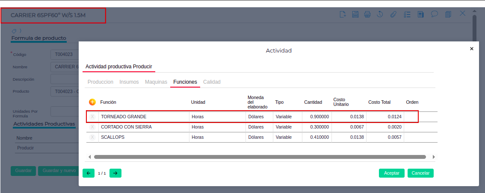Screen dimensions: 485x193
Task: Click the speech bubble comments icon
Action: 435,14
